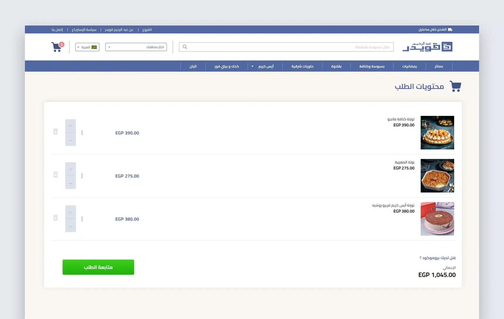Open كحك و بيتي فور category
Viewport: 504px width, 319px height.
[227, 66]
